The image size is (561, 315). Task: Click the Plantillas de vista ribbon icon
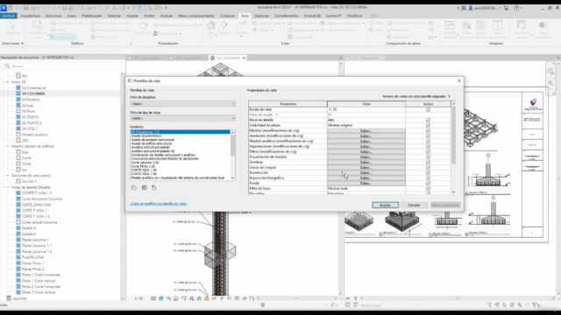point(38,25)
